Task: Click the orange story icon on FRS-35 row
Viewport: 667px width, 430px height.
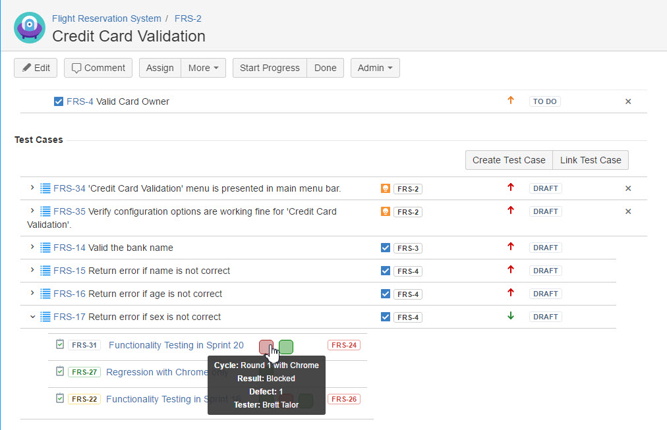Action: (386, 211)
